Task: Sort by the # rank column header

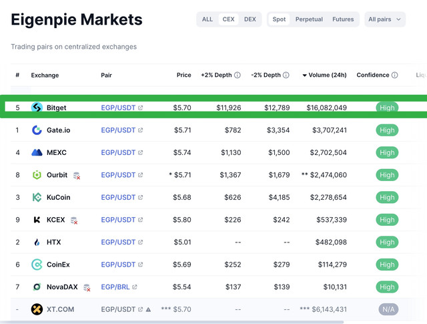Action: pyautogui.click(x=17, y=75)
